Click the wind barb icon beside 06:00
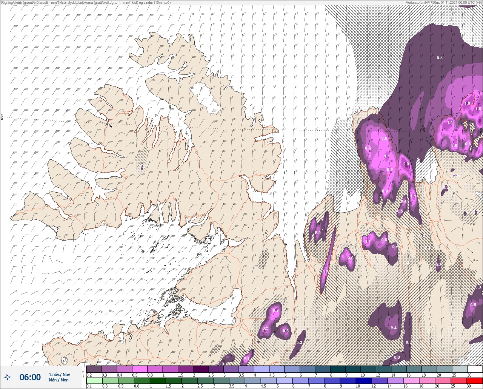483x389 pixels. pos(7,377)
